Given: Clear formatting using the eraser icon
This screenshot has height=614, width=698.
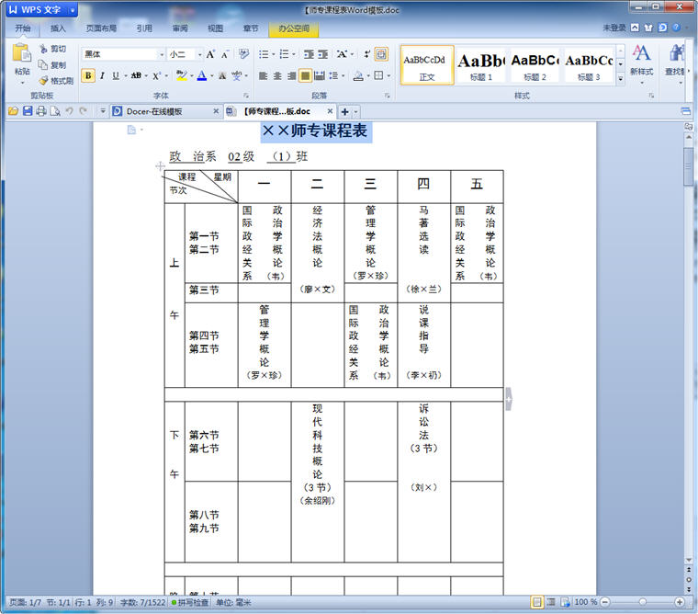Looking at the screenshot, I should pyautogui.click(x=243, y=54).
